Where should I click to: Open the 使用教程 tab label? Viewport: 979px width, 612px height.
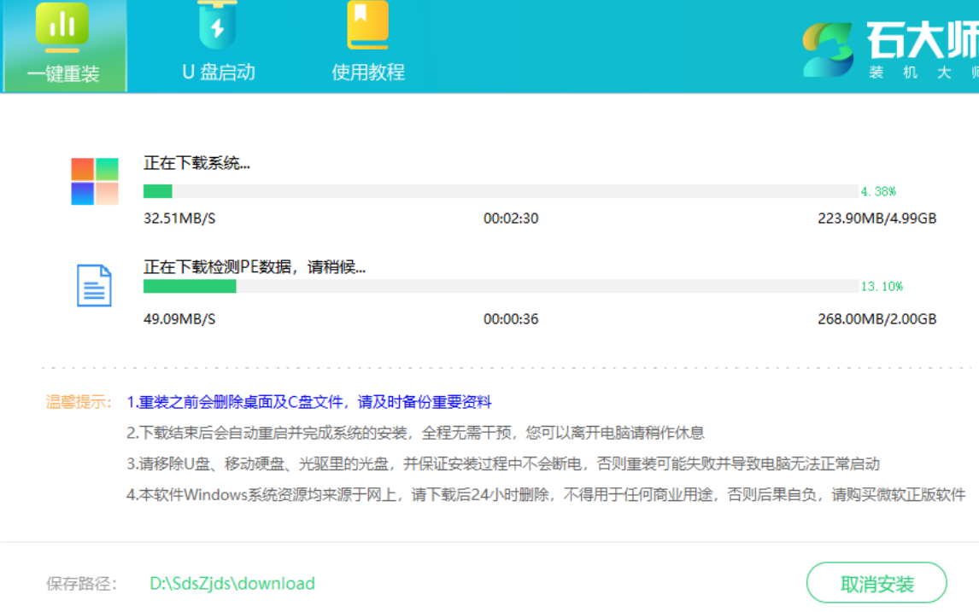click(368, 73)
